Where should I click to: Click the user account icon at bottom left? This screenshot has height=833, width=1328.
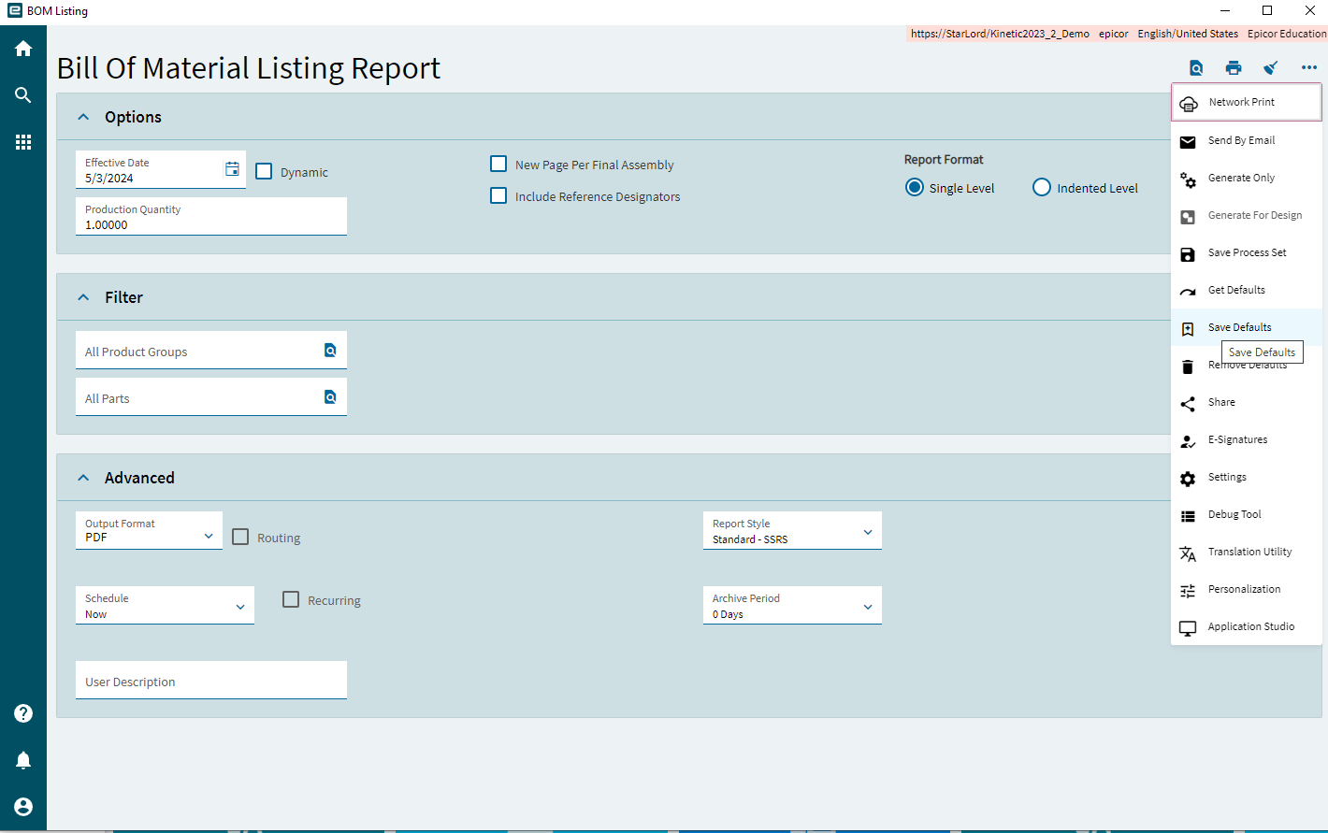tap(22, 806)
